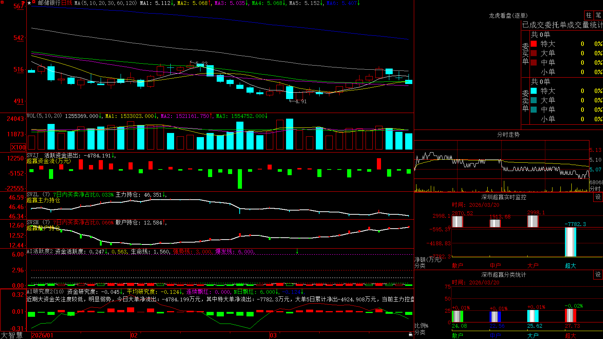Click the star favorite icon beside 邮储银行
Viewport: 603px width, 339px height.
point(29,3)
